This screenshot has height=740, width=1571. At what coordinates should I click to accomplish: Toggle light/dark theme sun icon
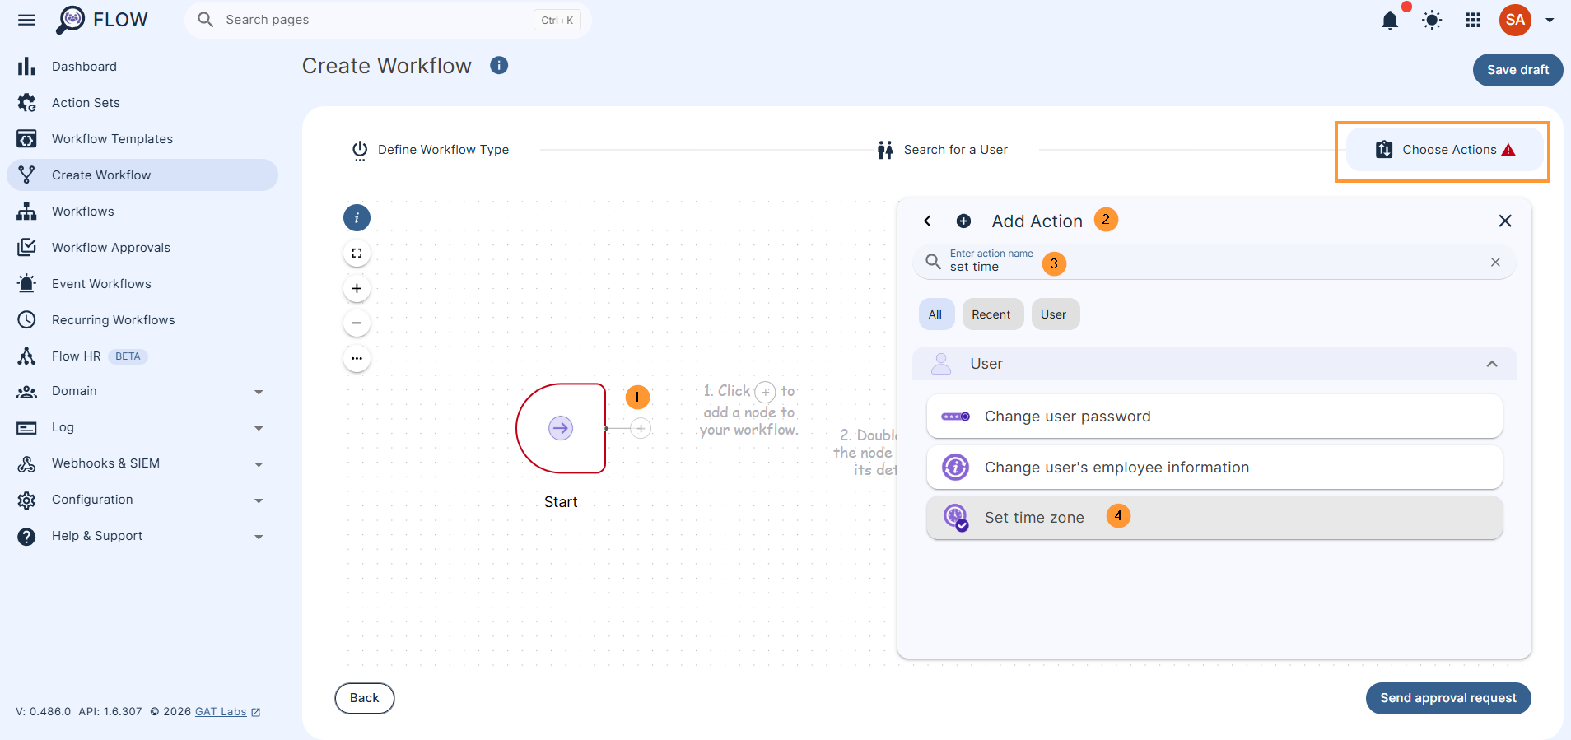[x=1432, y=21]
